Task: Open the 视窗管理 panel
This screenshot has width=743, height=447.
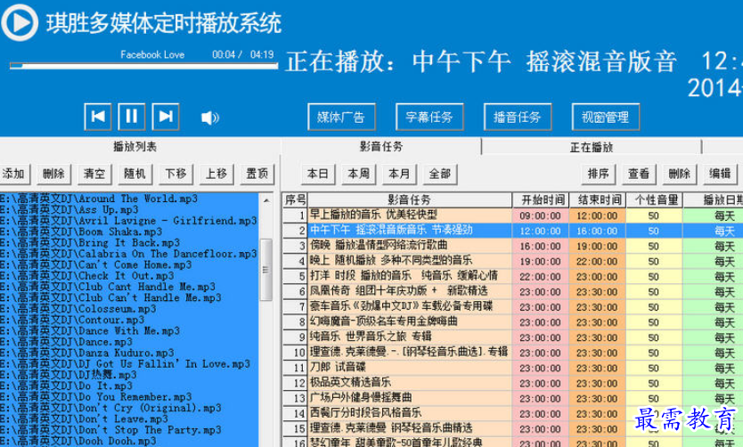Action: (x=606, y=117)
